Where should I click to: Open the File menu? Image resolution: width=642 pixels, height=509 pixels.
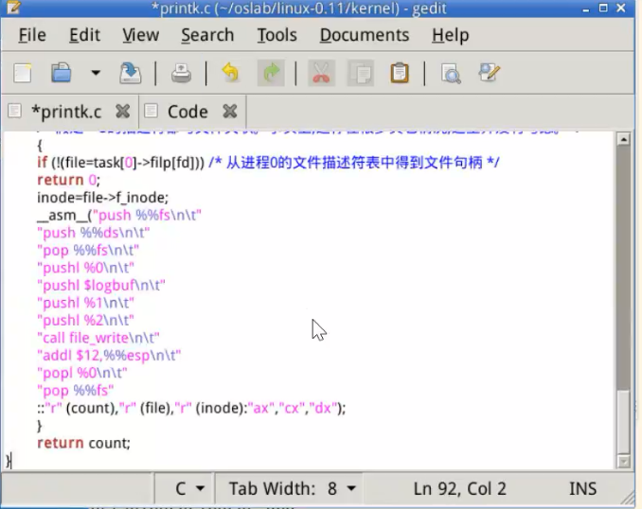[32, 35]
